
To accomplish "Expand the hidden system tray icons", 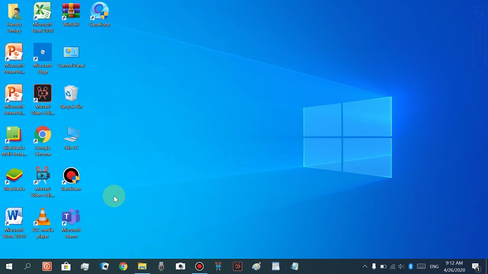I will 365,266.
